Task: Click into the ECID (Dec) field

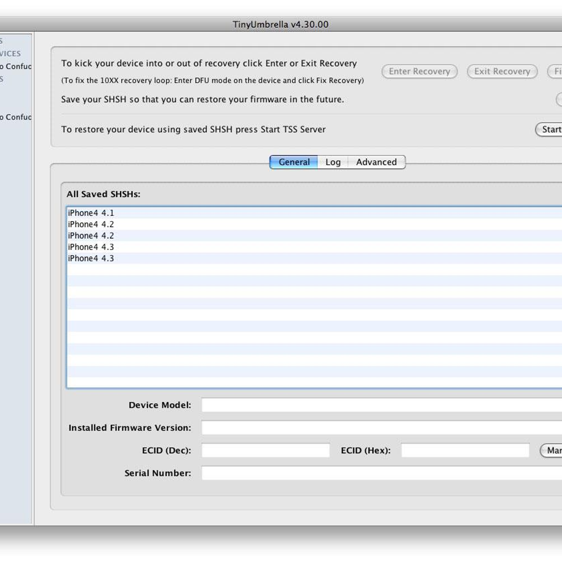Action: [266, 451]
